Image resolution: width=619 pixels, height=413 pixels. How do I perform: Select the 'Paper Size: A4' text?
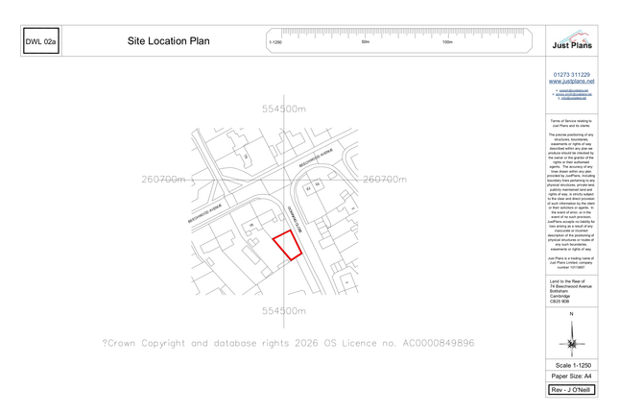[572, 377]
